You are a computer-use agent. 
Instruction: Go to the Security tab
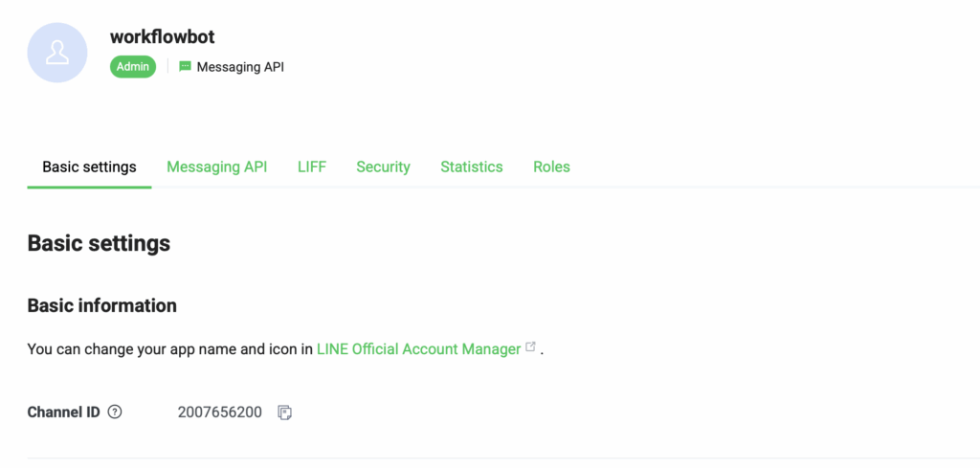[383, 167]
